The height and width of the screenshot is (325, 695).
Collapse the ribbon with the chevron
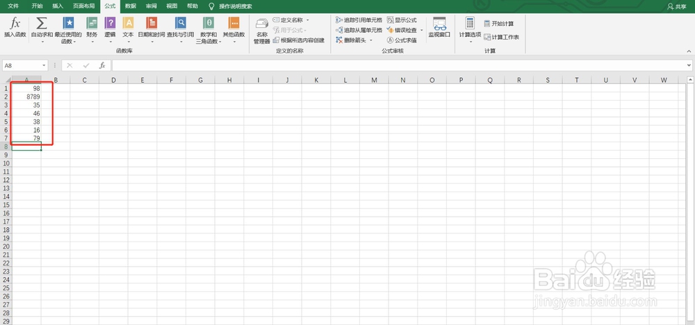pyautogui.click(x=689, y=52)
